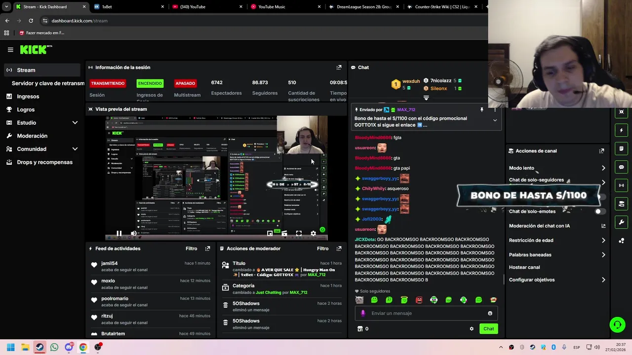Unpin the pinned chat message
The height and width of the screenshot is (355, 632).
482,110
